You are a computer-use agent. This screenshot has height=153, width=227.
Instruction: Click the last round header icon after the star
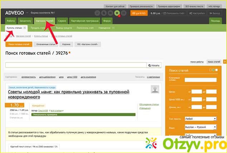(x=124, y=13)
